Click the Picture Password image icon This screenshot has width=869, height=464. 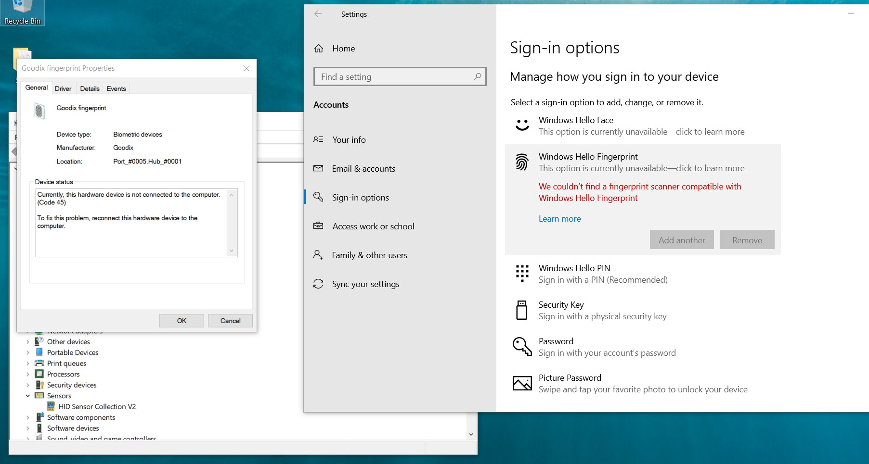522,383
